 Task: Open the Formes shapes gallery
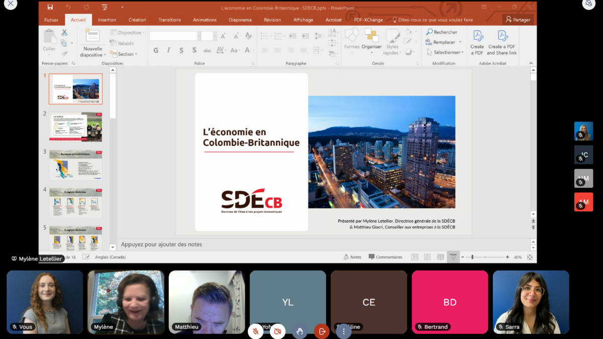pyautogui.click(x=352, y=37)
